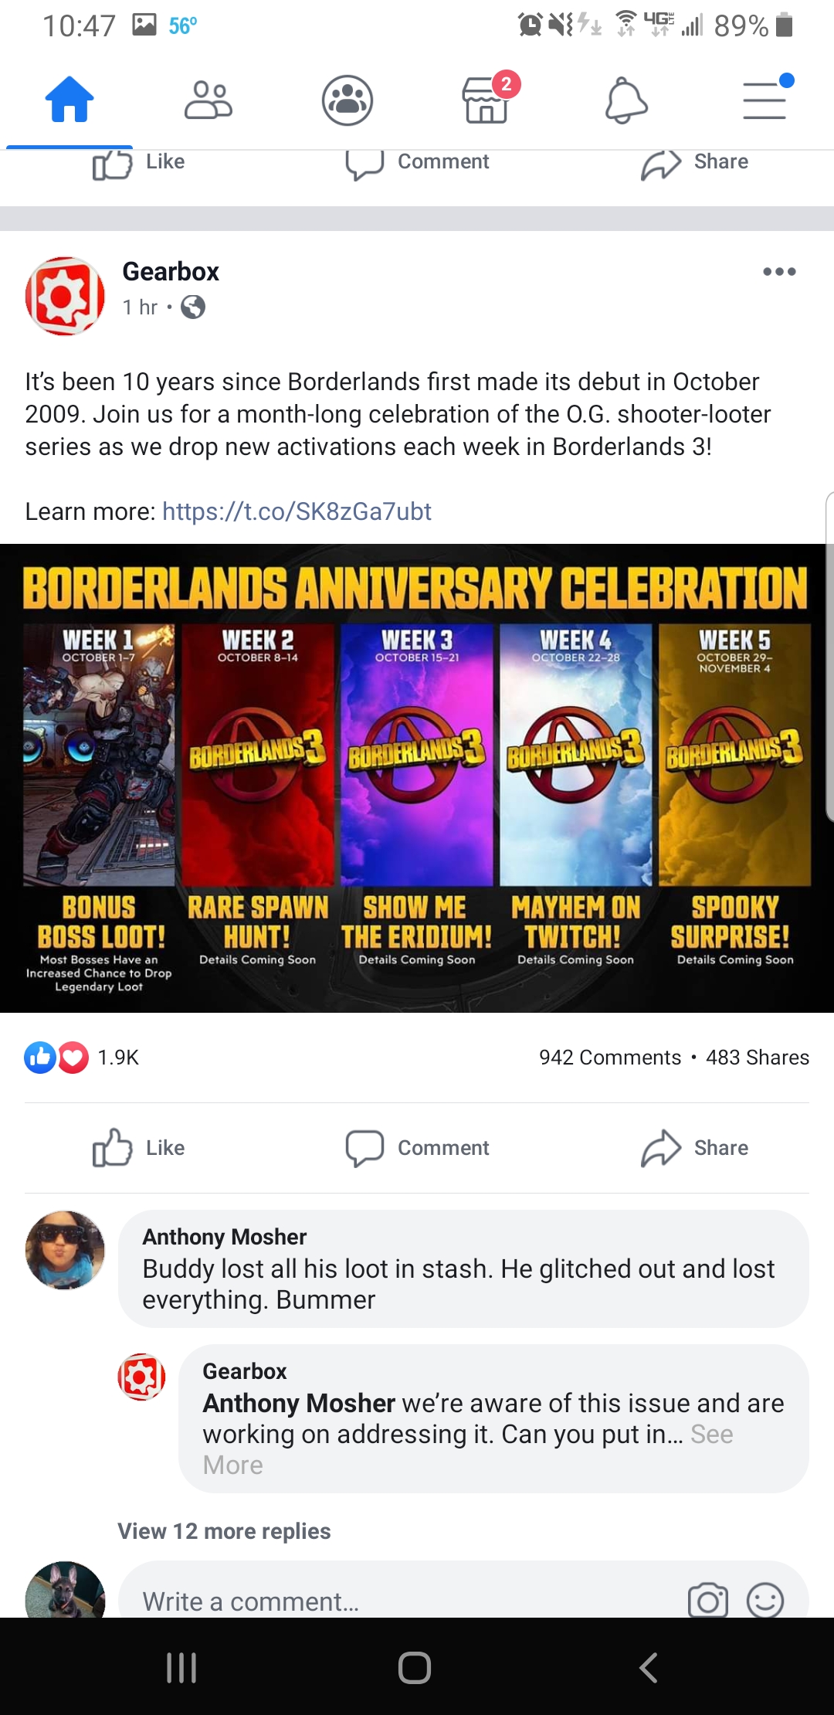This screenshot has height=1715, width=834.
Task: Like the Gearbox Borderlands post
Action: (139, 1148)
